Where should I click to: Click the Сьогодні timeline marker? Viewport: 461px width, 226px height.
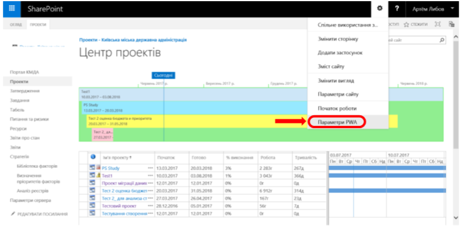(x=163, y=75)
